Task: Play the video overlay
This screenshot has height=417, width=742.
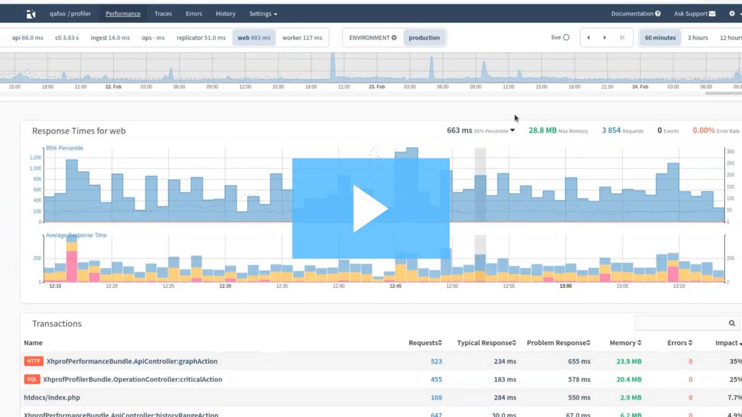Action: point(371,208)
